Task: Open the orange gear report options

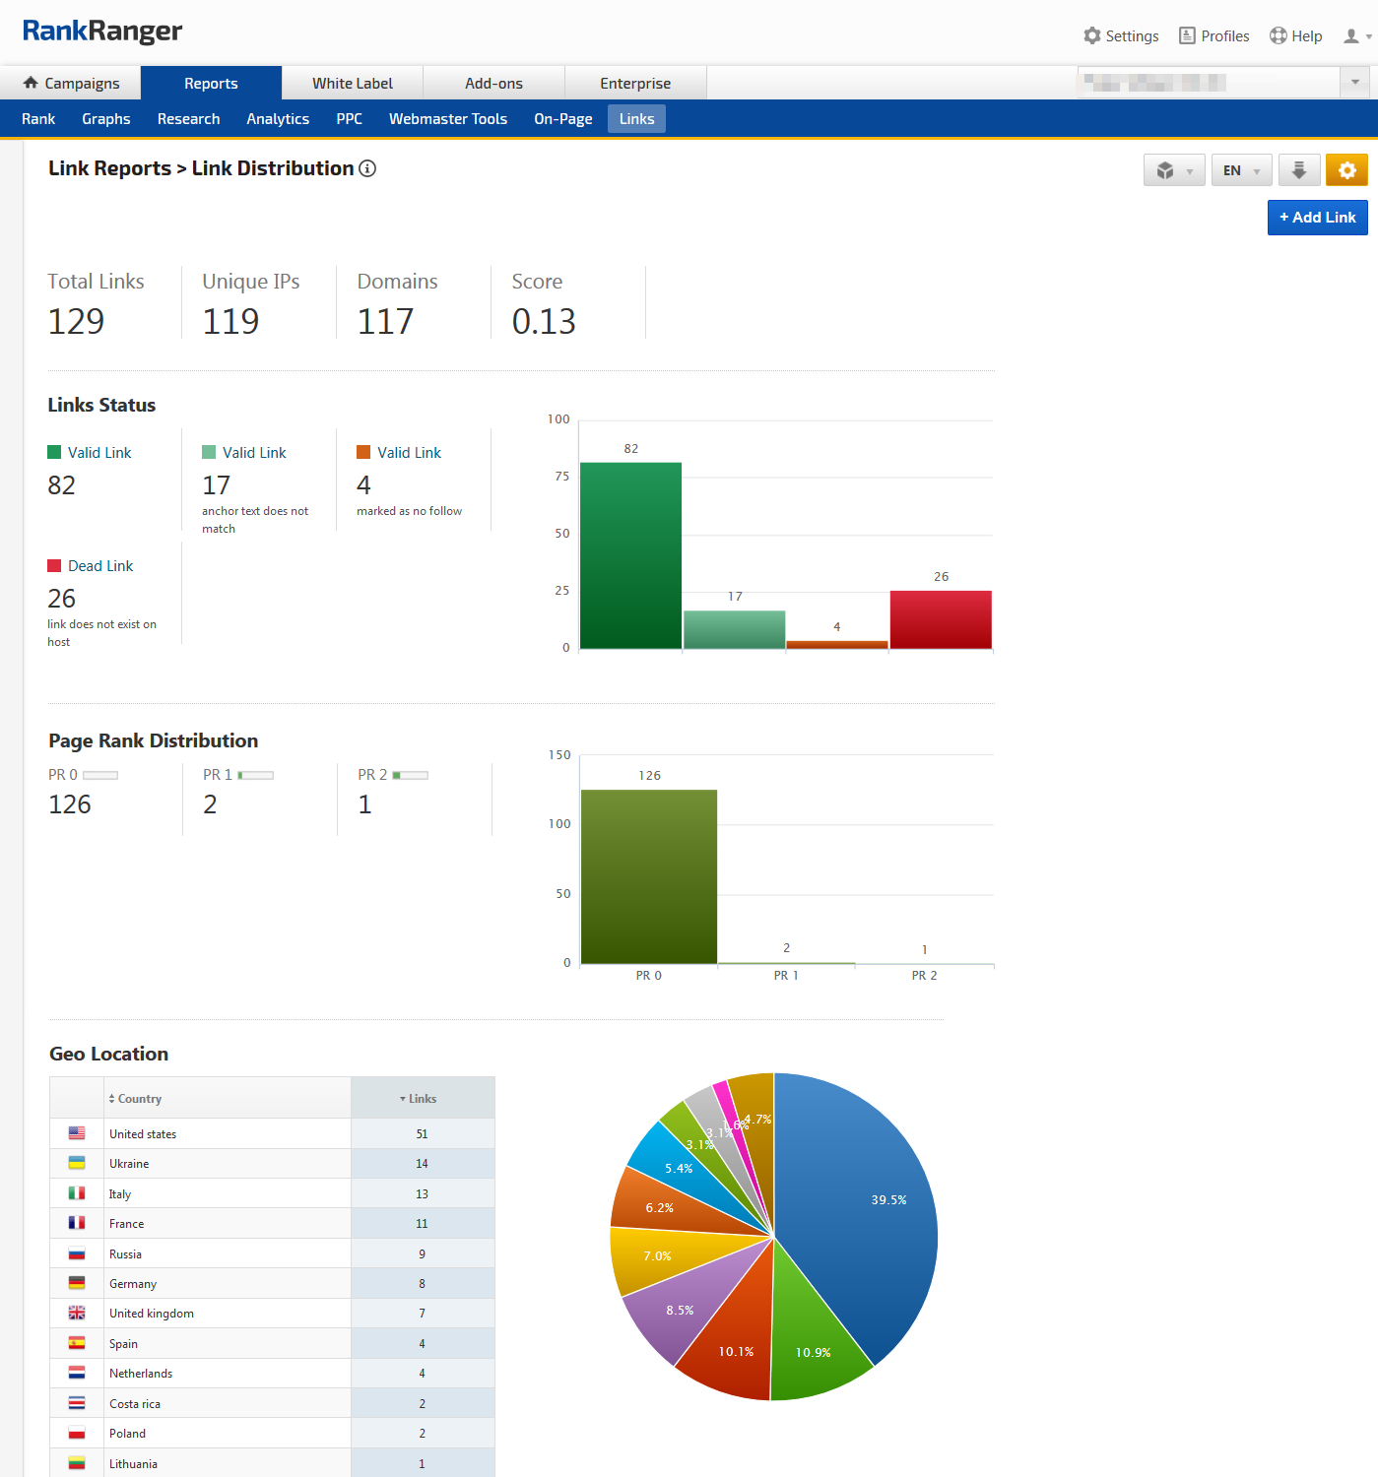Action: [x=1346, y=170]
